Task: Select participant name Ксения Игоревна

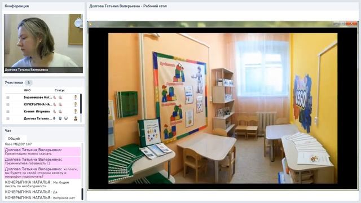Action: click(37, 112)
